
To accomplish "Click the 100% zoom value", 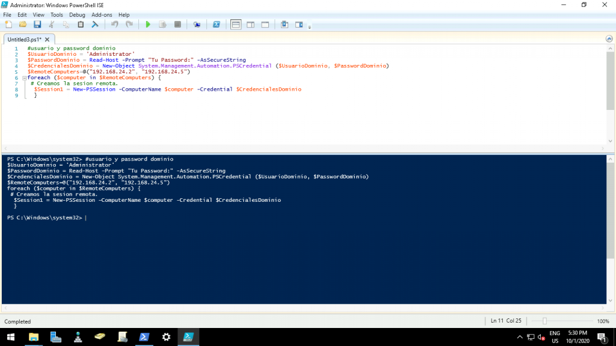I will click(603, 321).
